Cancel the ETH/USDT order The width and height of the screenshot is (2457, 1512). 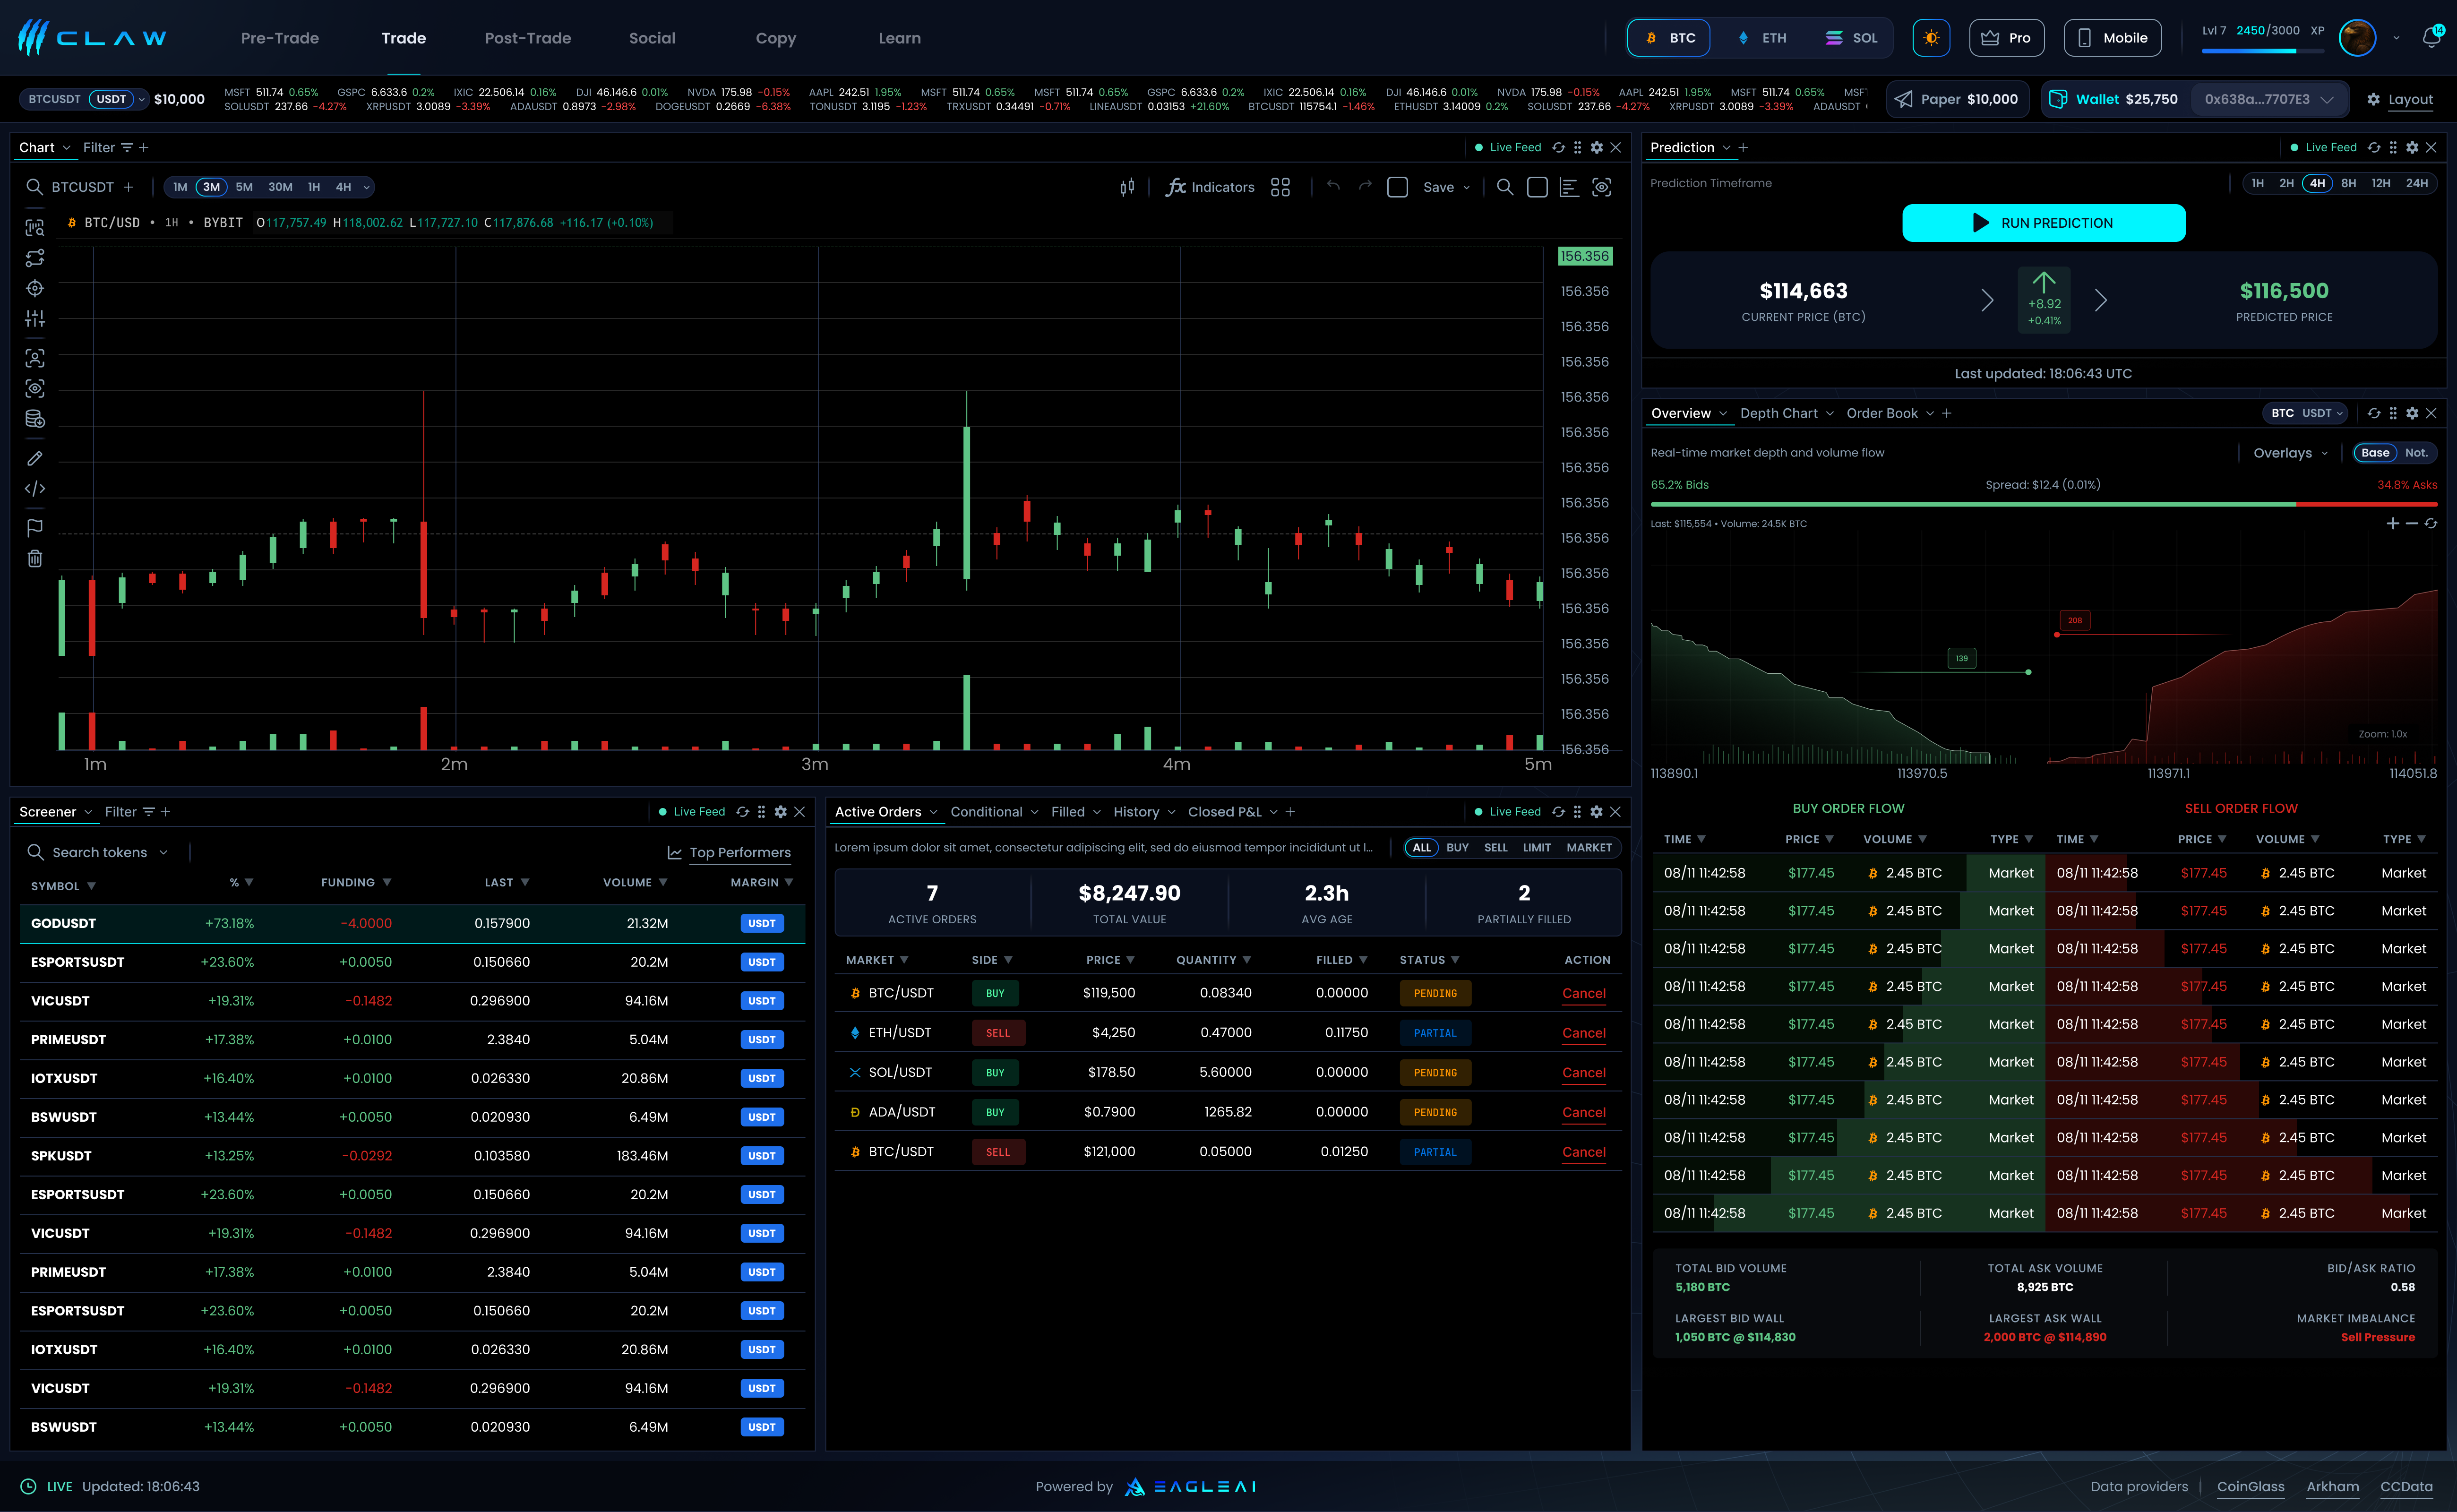[x=1584, y=1033]
